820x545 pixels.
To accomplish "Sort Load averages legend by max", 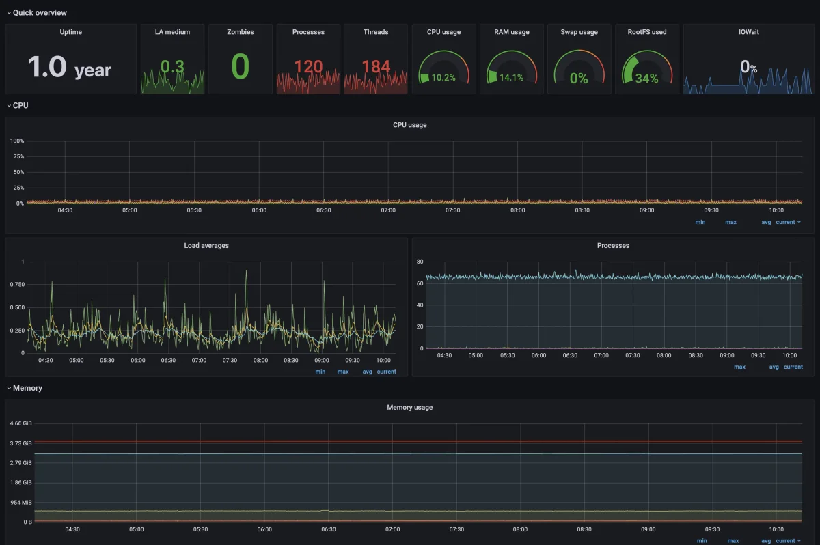I will pos(342,372).
